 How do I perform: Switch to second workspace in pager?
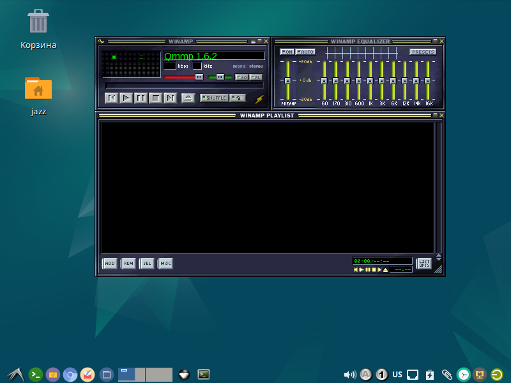(x=159, y=375)
